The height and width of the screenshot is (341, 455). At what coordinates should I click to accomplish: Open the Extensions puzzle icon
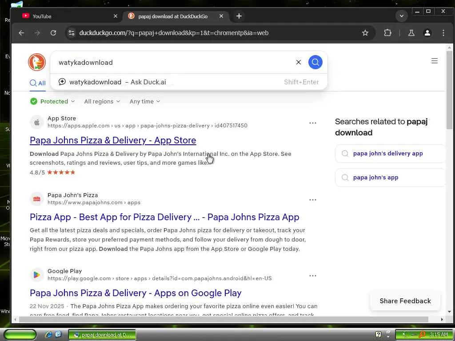click(x=387, y=33)
